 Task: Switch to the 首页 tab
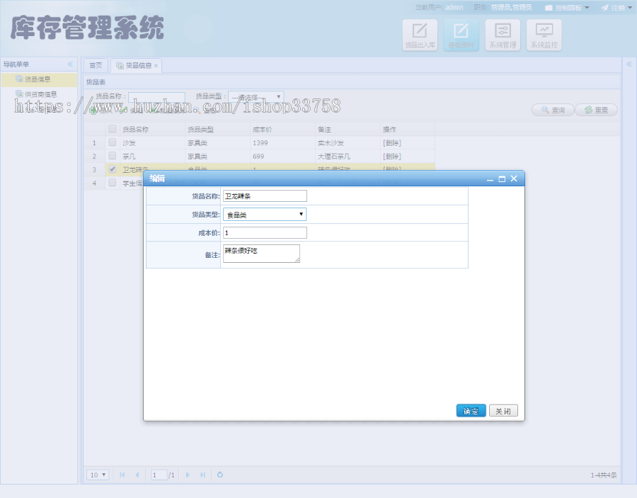click(x=96, y=64)
